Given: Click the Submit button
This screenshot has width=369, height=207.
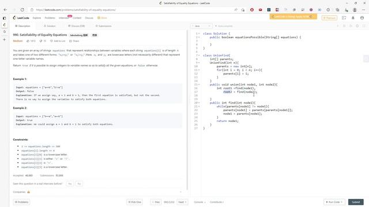Looking at the screenshot, I should pyautogui.click(x=356, y=202).
